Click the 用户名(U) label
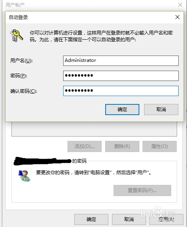Image resolution: width=187 pixels, height=227 pixels. coord(21,60)
